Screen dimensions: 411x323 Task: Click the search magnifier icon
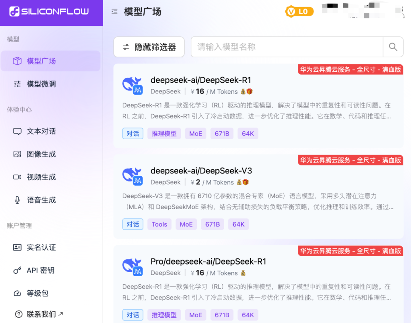click(393, 47)
